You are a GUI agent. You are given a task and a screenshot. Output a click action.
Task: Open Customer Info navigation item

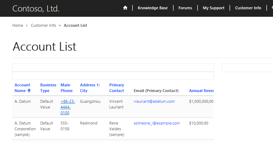pyautogui.click(x=248, y=8)
